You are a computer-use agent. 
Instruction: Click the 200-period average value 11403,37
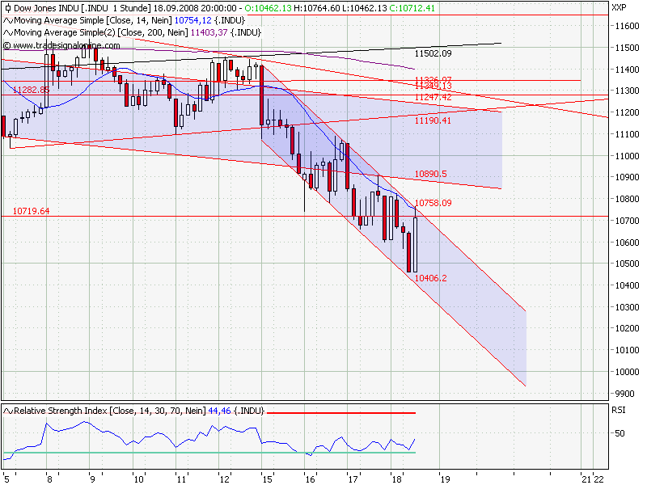click(209, 32)
